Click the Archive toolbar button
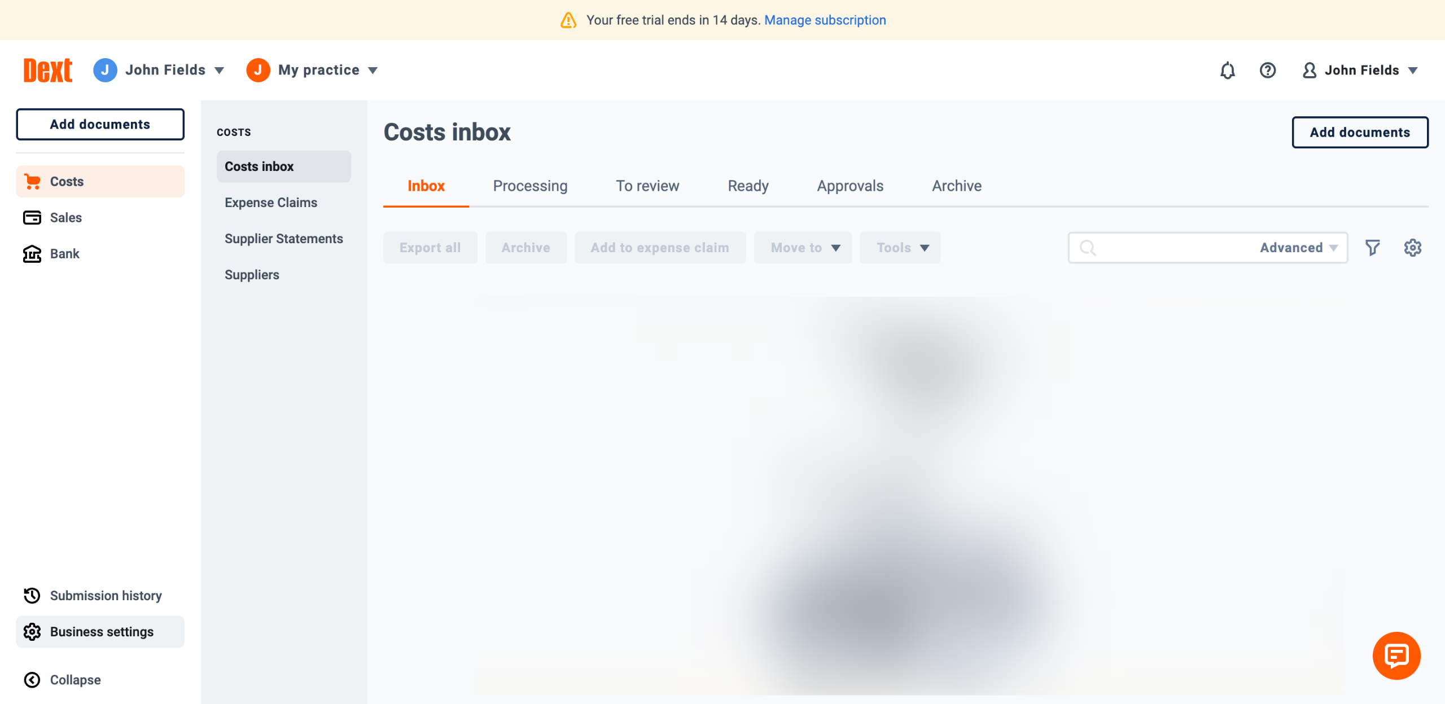The width and height of the screenshot is (1445, 704). [526, 248]
